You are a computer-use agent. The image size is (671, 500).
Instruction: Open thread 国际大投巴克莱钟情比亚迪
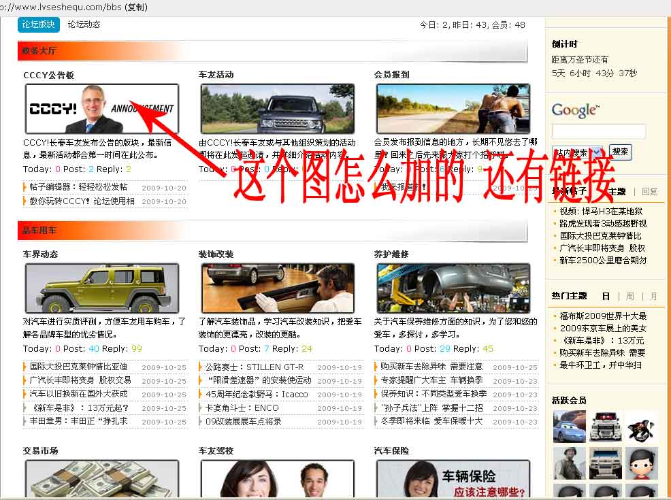(79, 367)
